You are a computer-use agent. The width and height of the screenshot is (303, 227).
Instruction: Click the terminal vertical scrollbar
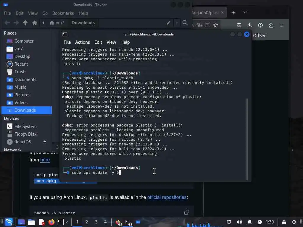[x=247, y=139]
